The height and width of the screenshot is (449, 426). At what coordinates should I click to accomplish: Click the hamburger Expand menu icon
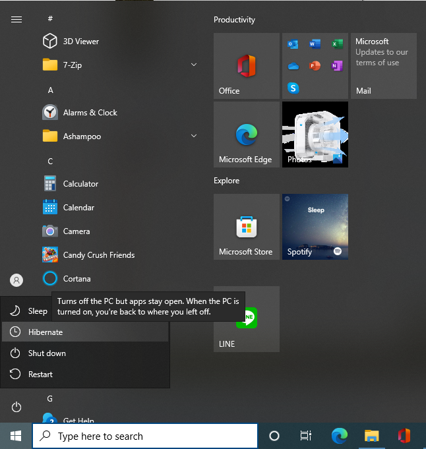tap(16, 19)
